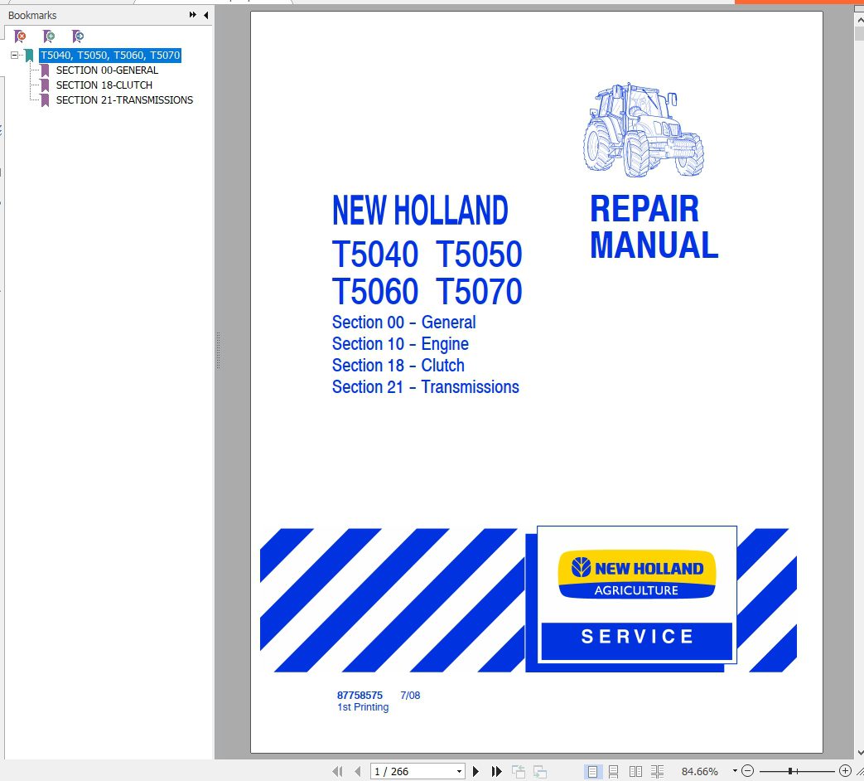
Task: Click the 7/08 date text
Action: point(410,696)
